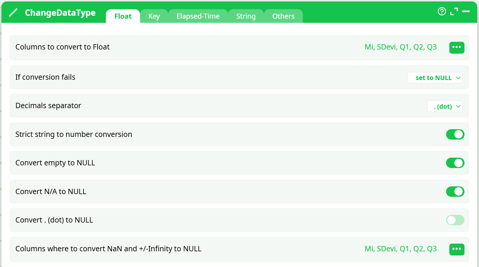Image resolution: width=479 pixels, height=267 pixels.
Task: Open the help question mark icon
Action: pos(442,11)
